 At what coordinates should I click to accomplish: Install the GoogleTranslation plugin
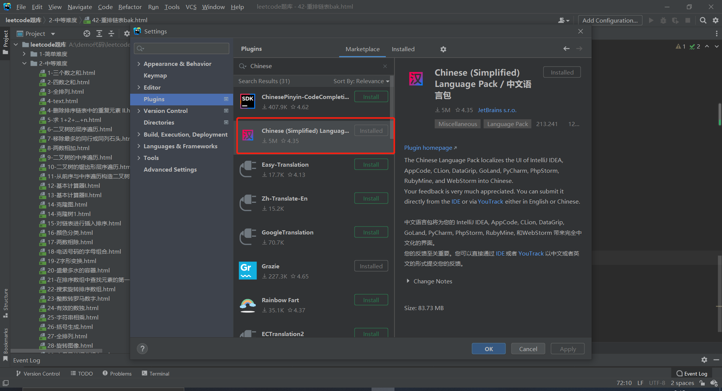point(371,233)
